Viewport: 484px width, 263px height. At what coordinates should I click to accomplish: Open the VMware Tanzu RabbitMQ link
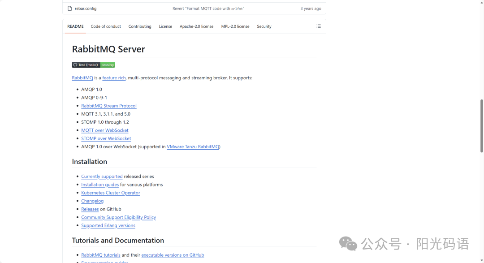[193, 147]
